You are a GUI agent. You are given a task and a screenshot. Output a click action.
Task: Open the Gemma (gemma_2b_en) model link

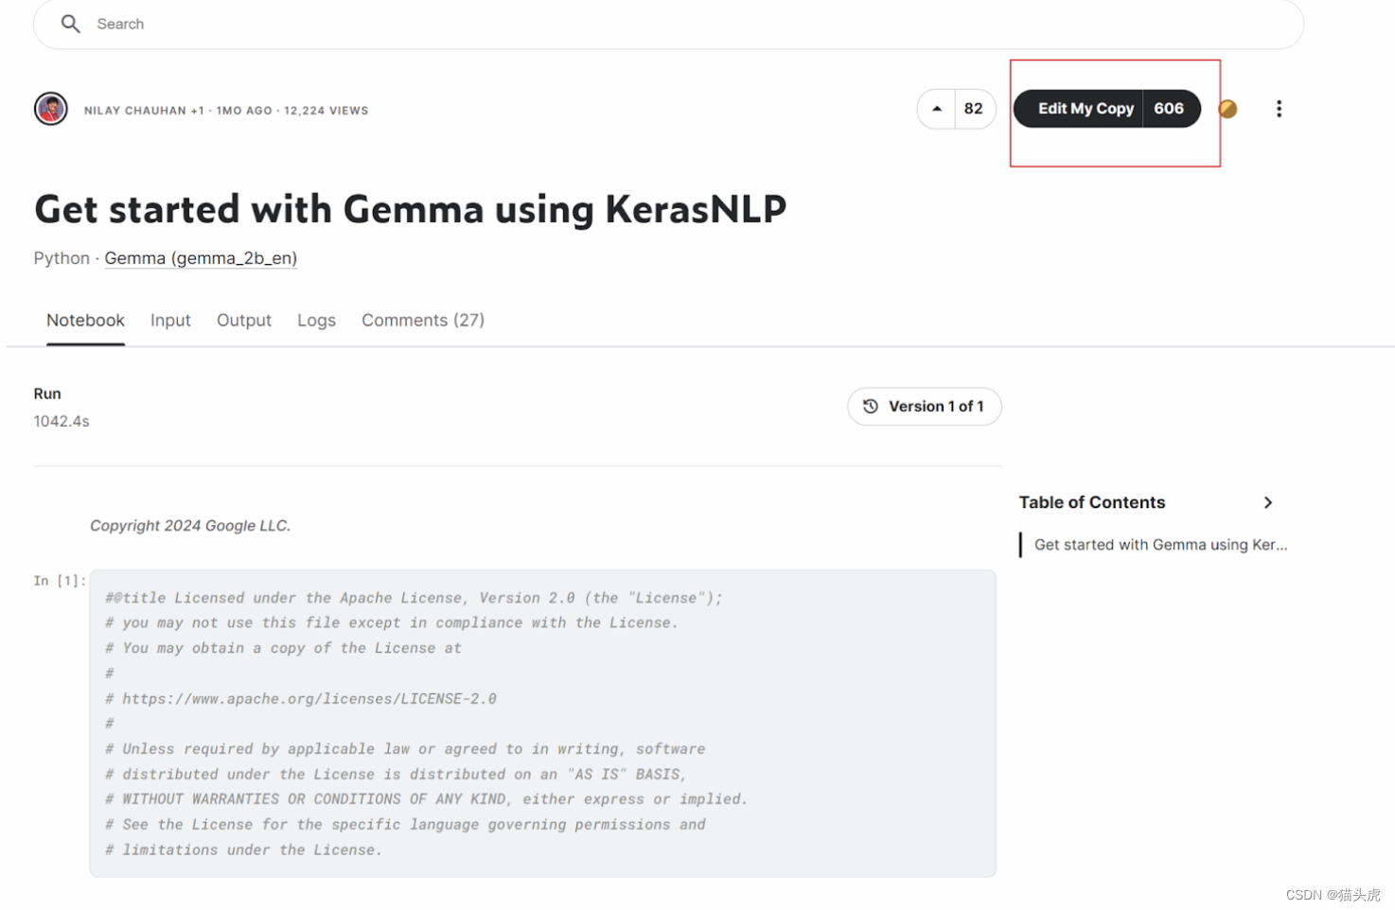click(201, 258)
